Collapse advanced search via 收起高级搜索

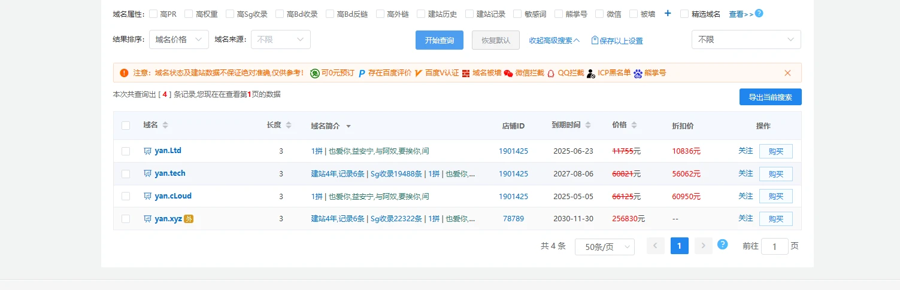(554, 41)
